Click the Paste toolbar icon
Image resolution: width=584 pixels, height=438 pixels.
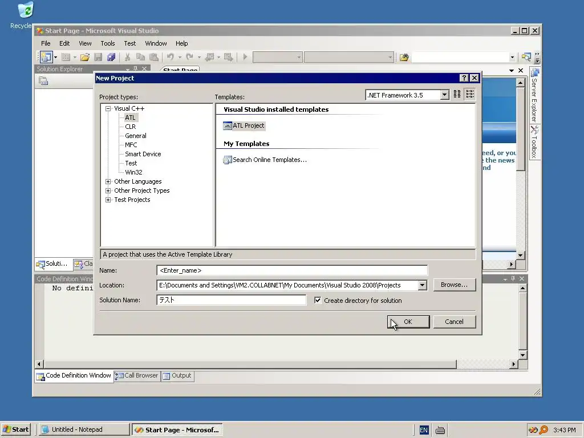coord(153,57)
